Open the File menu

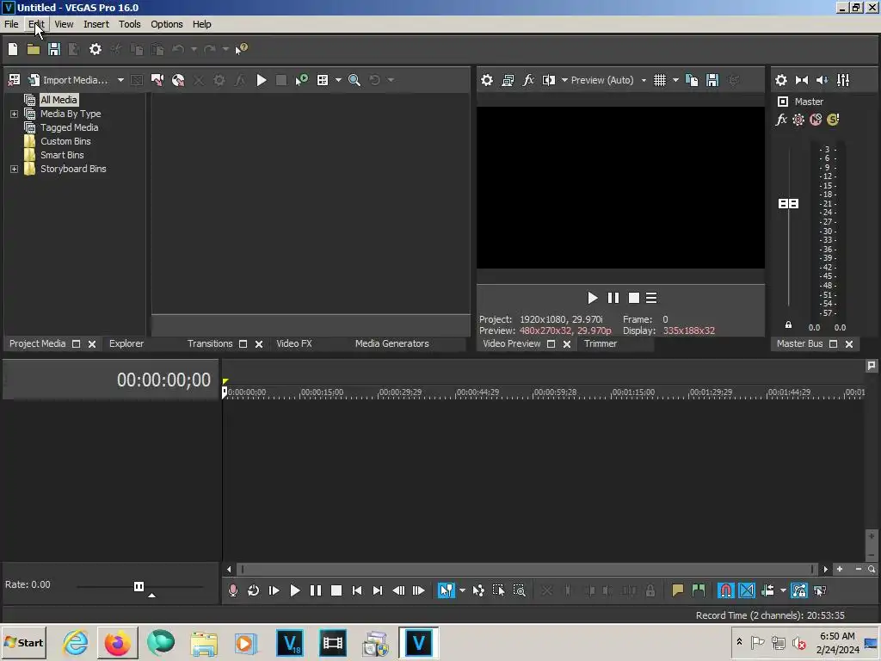(x=11, y=24)
